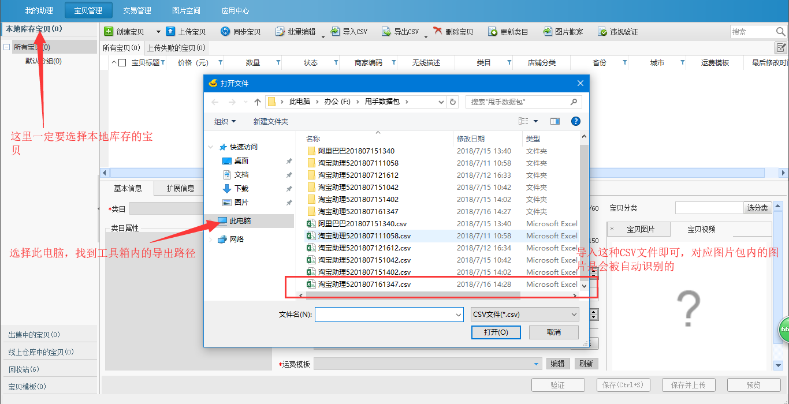Select 默认分组(0) in the left tree
Screen dimensions: 789x404
(x=43, y=61)
